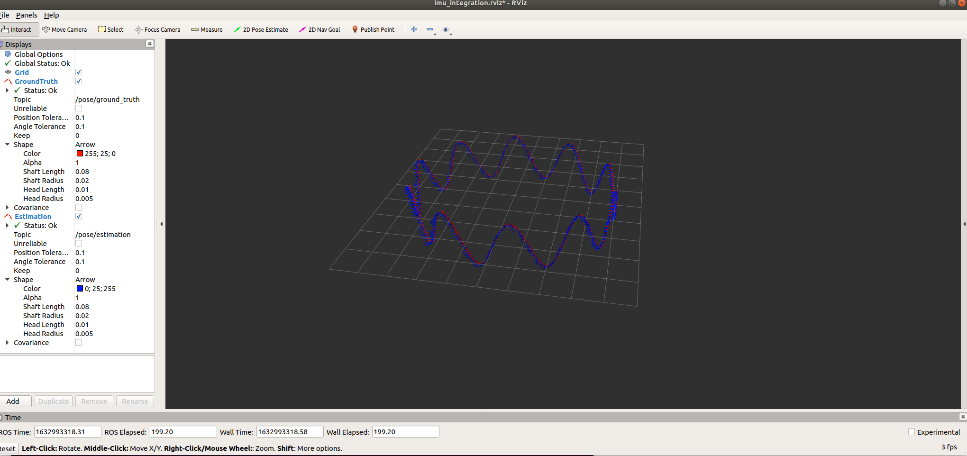Viewport: 967px width, 456px height.
Task: Open the Help menu
Action: 52,15
